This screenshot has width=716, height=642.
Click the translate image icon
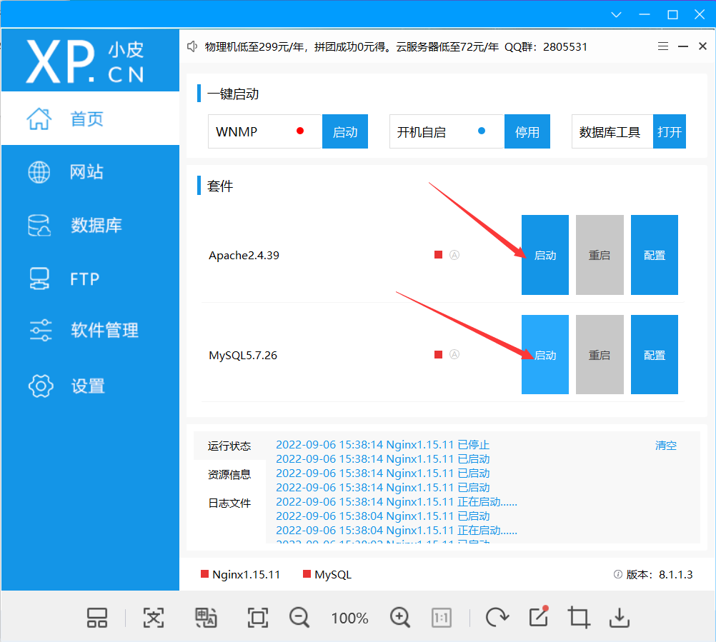[206, 618]
